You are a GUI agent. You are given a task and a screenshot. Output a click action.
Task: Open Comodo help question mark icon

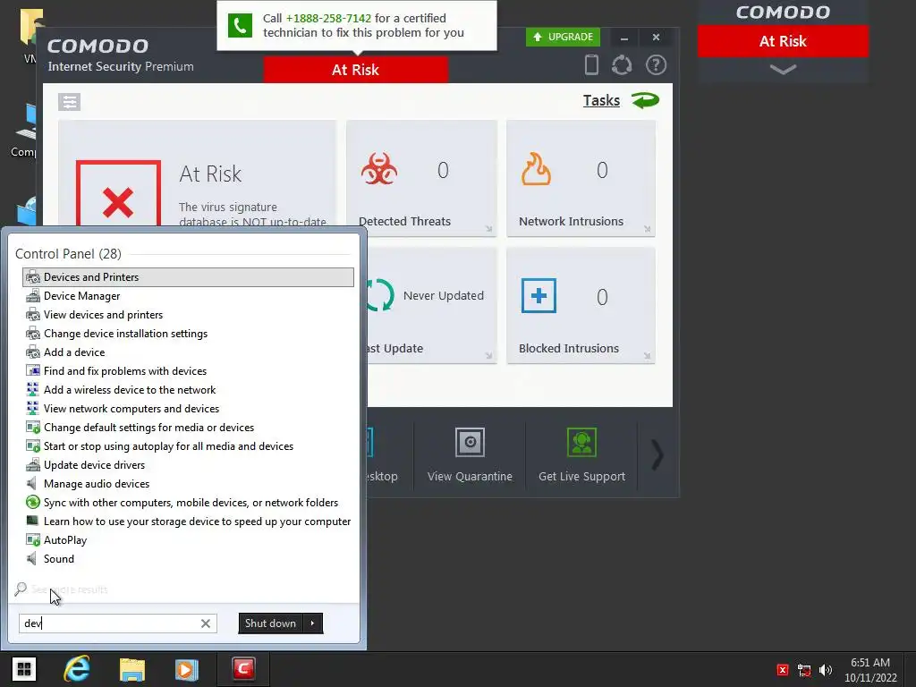pos(656,64)
